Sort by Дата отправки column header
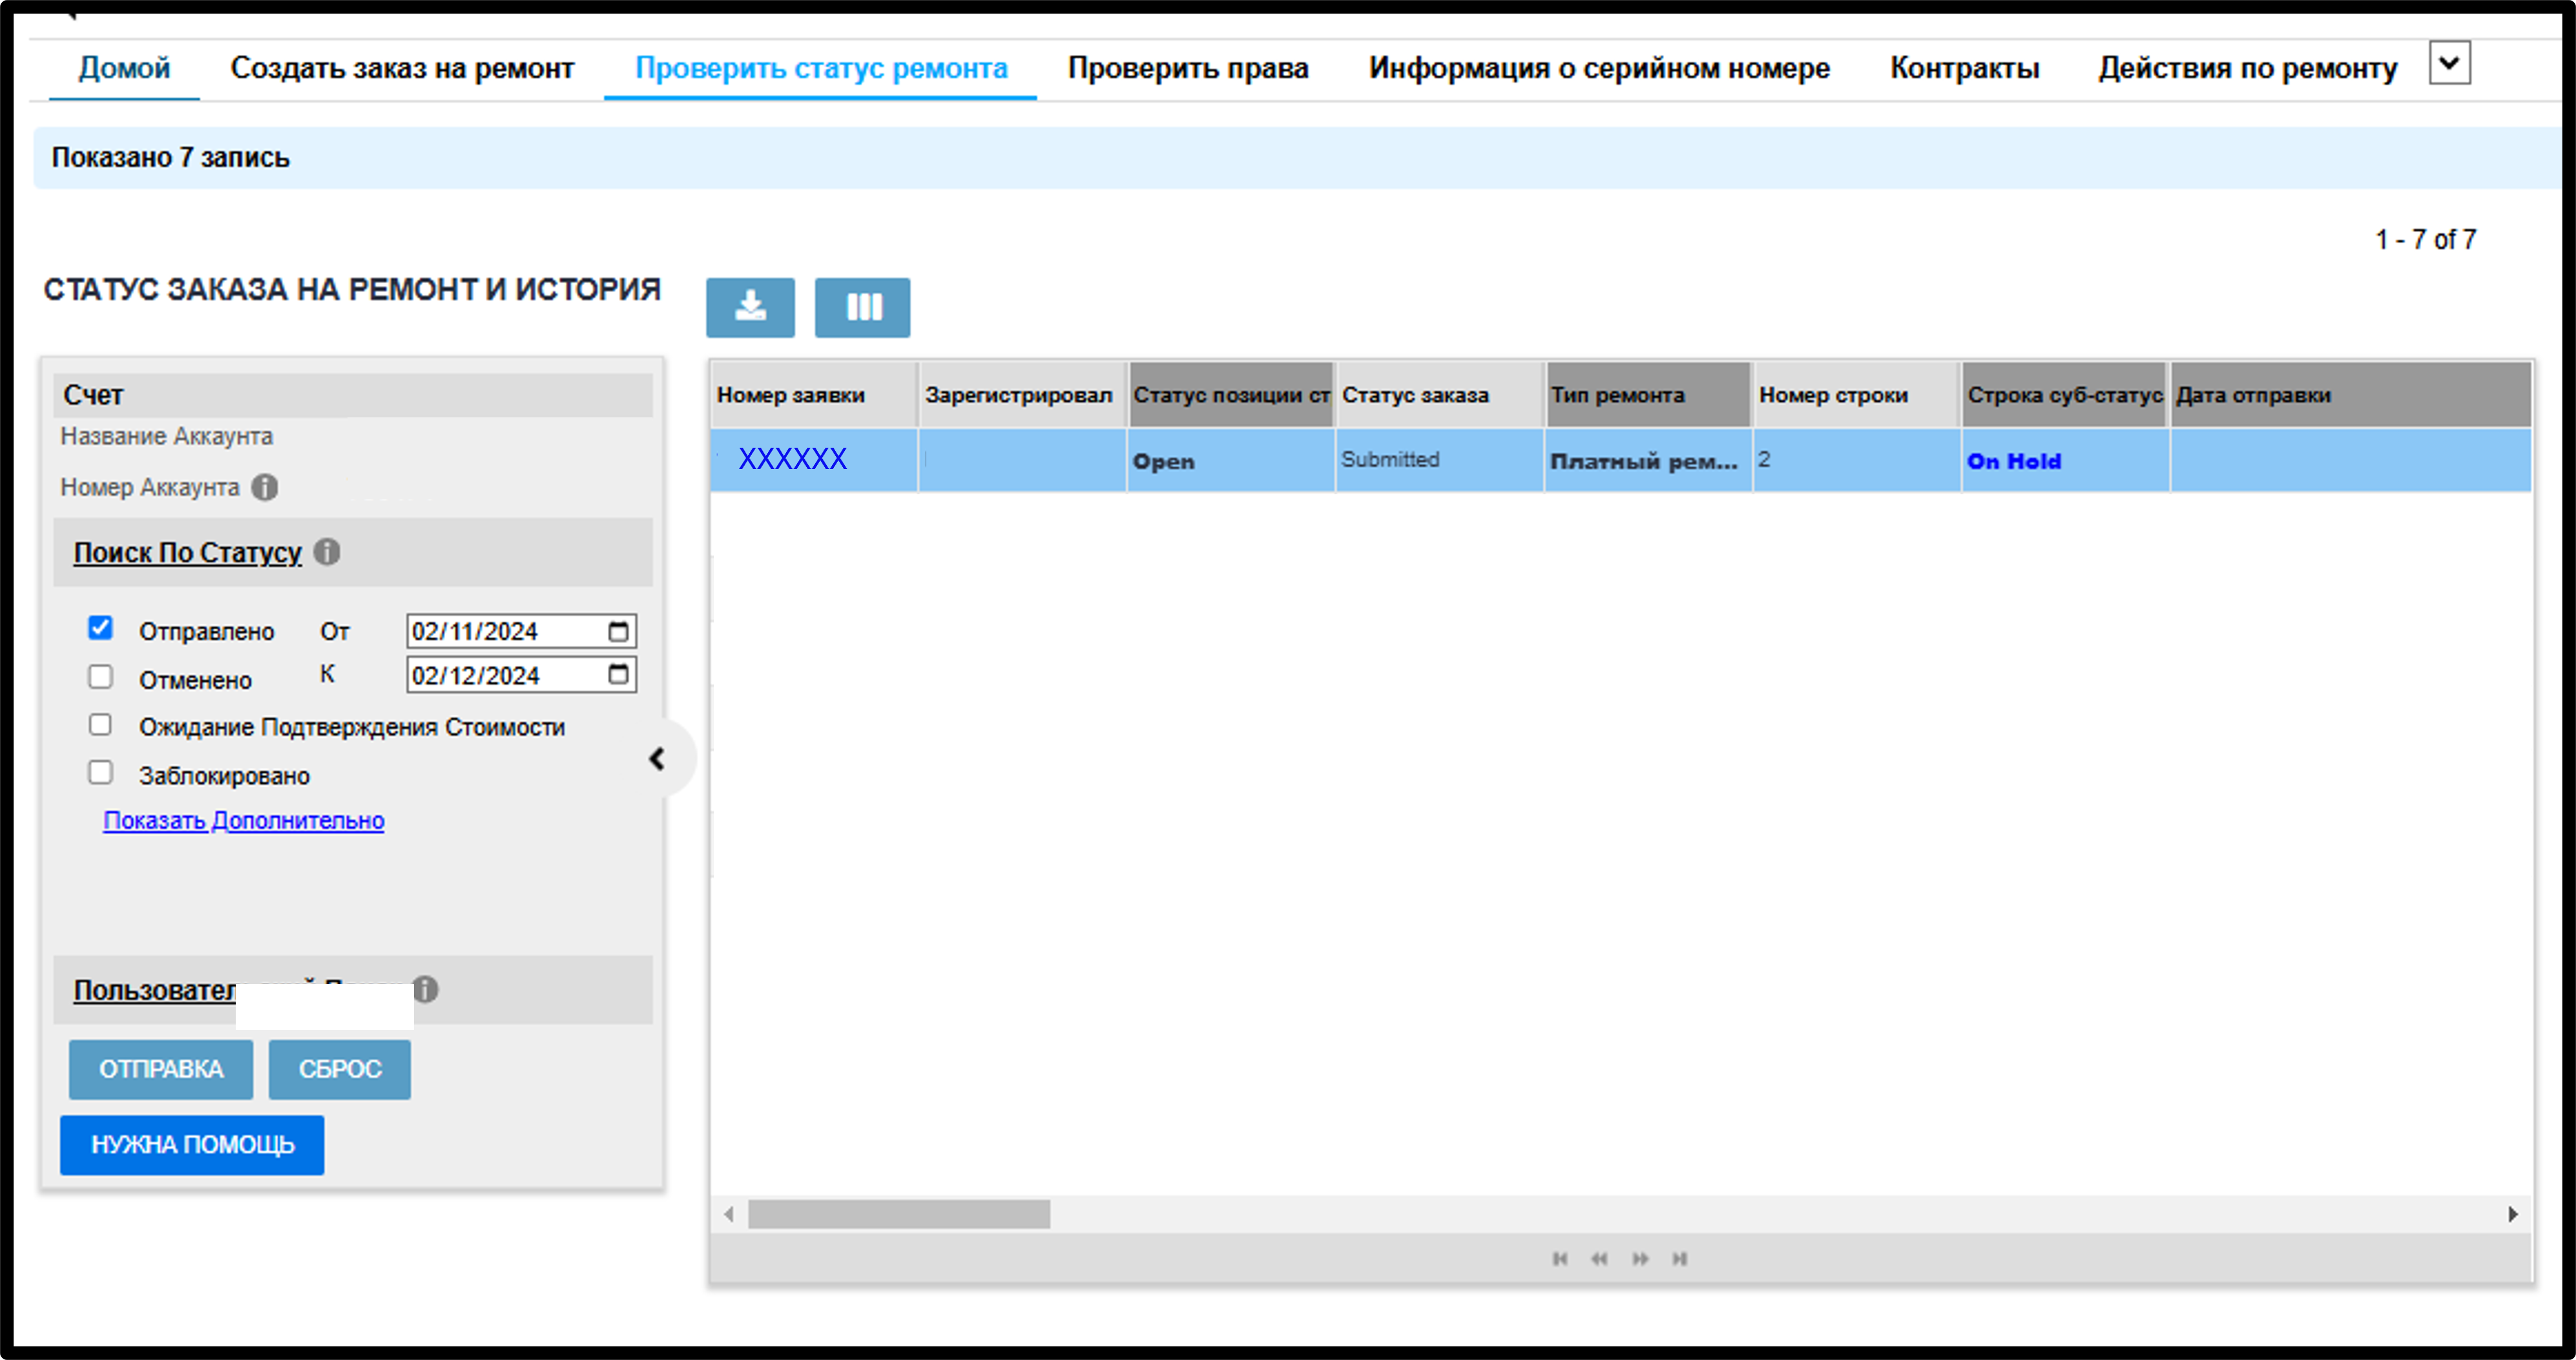Viewport: 2576px width, 1360px height. [2351, 395]
